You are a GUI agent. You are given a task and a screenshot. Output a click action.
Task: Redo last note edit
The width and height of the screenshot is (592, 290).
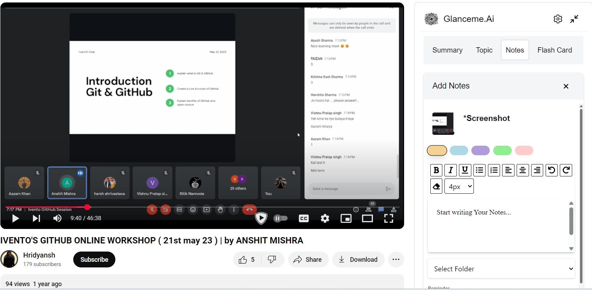pyautogui.click(x=566, y=170)
